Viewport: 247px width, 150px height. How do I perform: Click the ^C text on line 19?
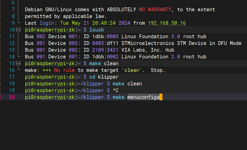(116, 90)
